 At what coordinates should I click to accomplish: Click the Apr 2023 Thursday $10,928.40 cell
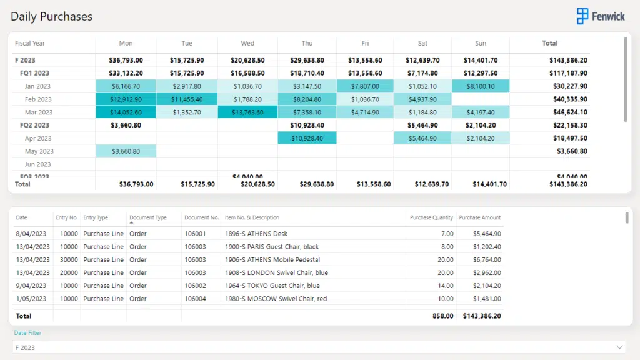(307, 138)
